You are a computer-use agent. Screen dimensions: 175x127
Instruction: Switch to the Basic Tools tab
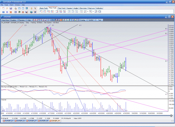44,8
